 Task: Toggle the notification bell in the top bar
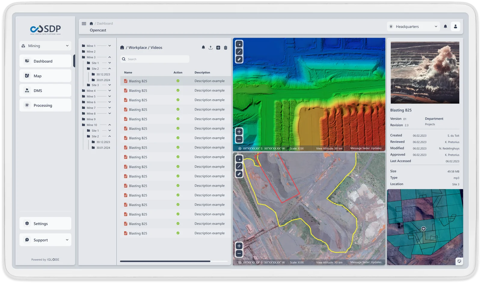pos(446,26)
